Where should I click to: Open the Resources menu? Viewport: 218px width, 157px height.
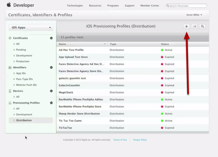(95, 6)
